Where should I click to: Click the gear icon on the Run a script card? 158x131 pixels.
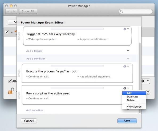tap(125, 88)
